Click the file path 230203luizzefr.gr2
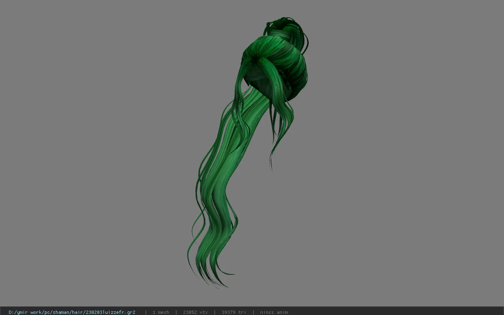504x315 pixels. 72,312
